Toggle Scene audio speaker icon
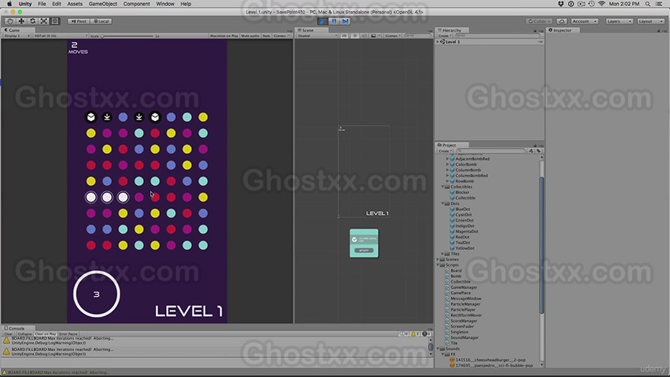 click(364, 36)
